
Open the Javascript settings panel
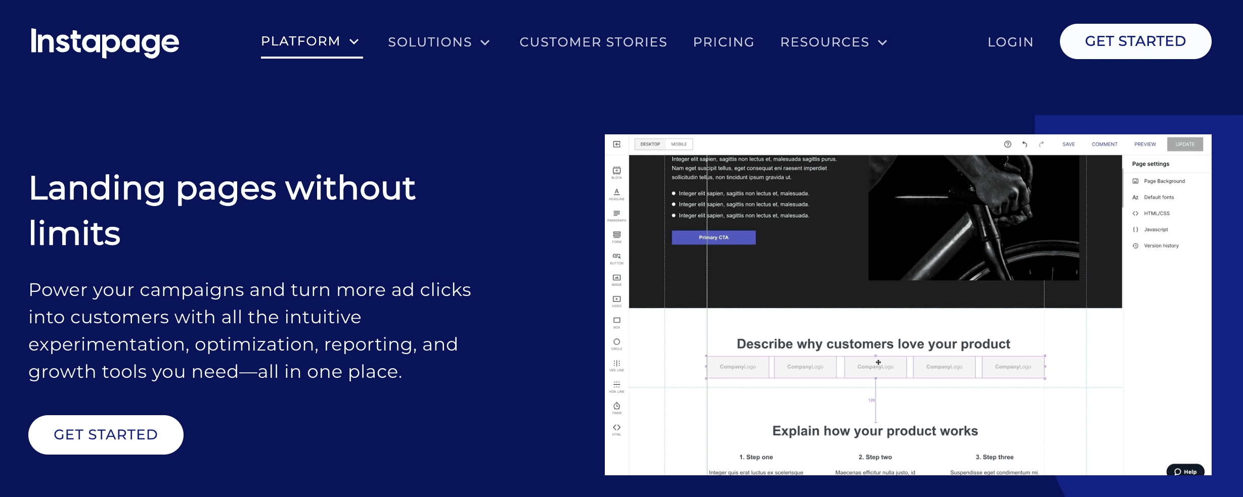tap(1160, 229)
